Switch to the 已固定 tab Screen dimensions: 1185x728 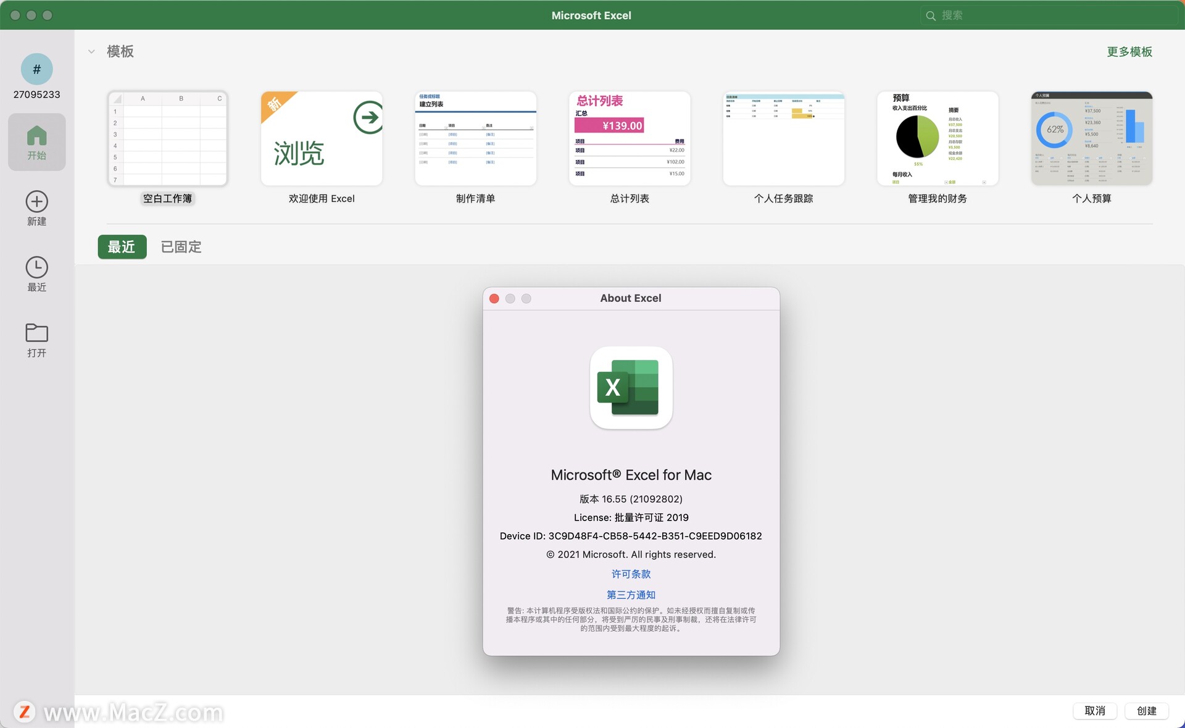[181, 247]
